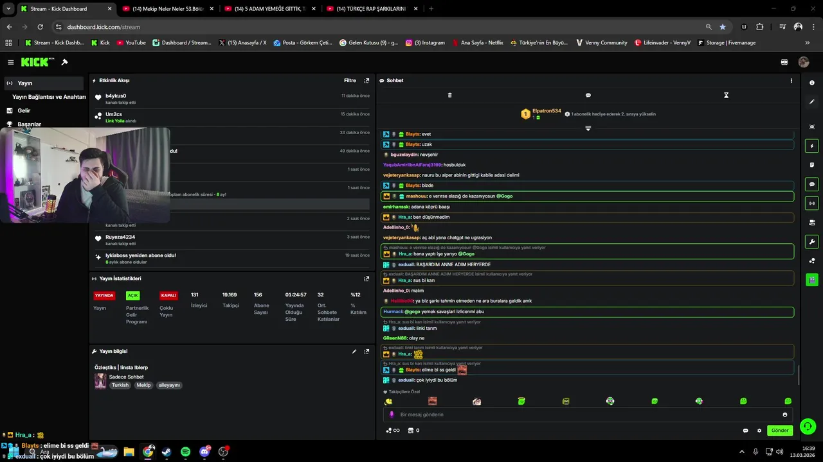Image resolution: width=823 pixels, height=462 pixels.
Task: Click the infinity points icon below message box
Action: point(393,431)
